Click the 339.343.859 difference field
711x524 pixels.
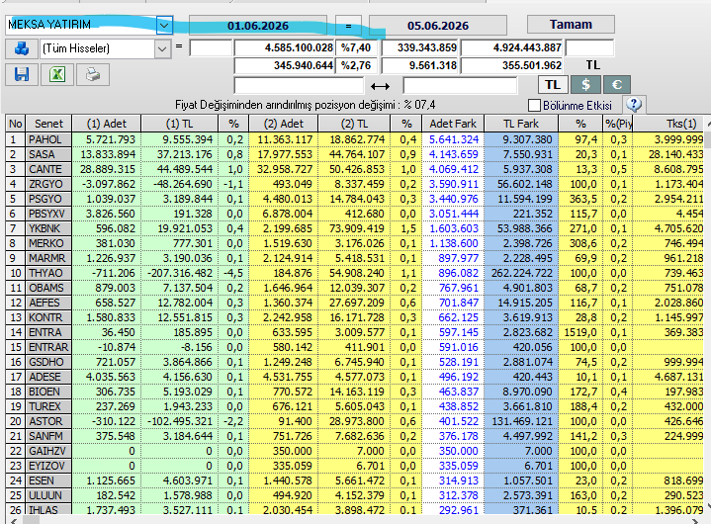click(420, 47)
